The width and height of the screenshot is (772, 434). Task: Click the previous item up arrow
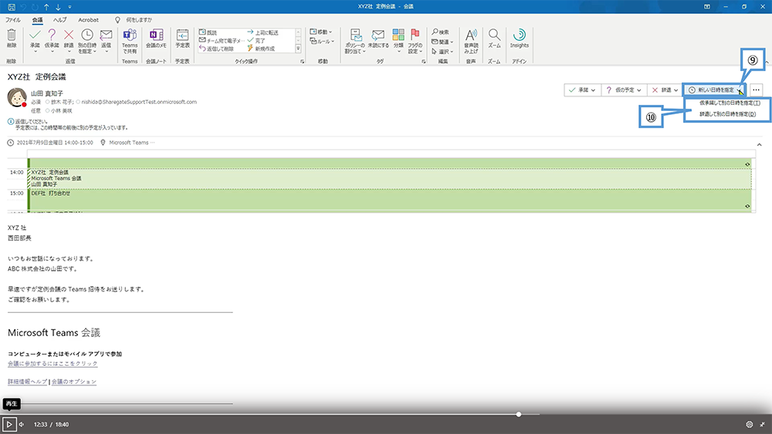coord(46,7)
